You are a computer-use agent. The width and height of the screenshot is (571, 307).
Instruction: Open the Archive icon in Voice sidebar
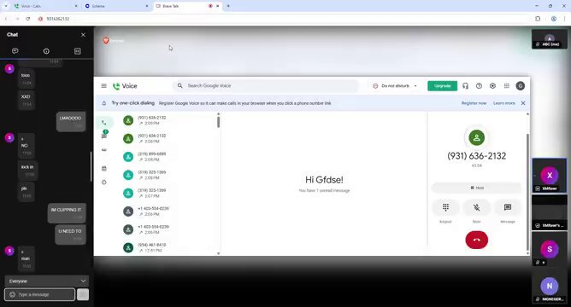104,169
